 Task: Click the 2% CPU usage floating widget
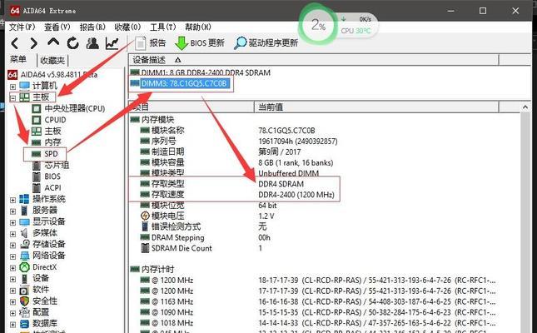click(319, 25)
